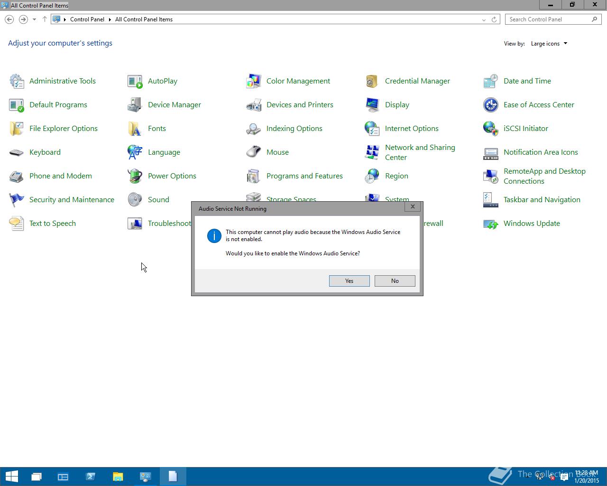The width and height of the screenshot is (607, 486).
Task: Go back with the Back arrow
Action: click(9, 19)
